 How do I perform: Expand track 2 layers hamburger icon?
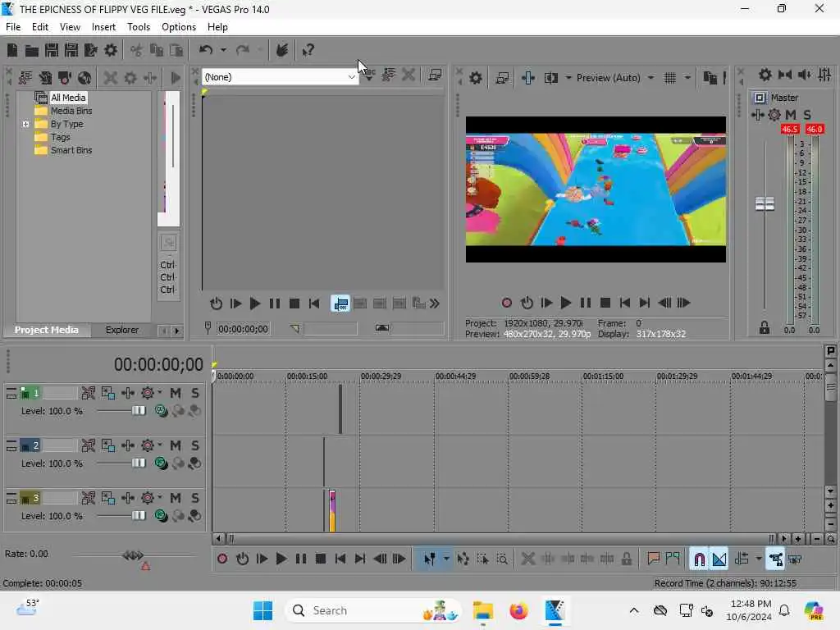pos(11,445)
